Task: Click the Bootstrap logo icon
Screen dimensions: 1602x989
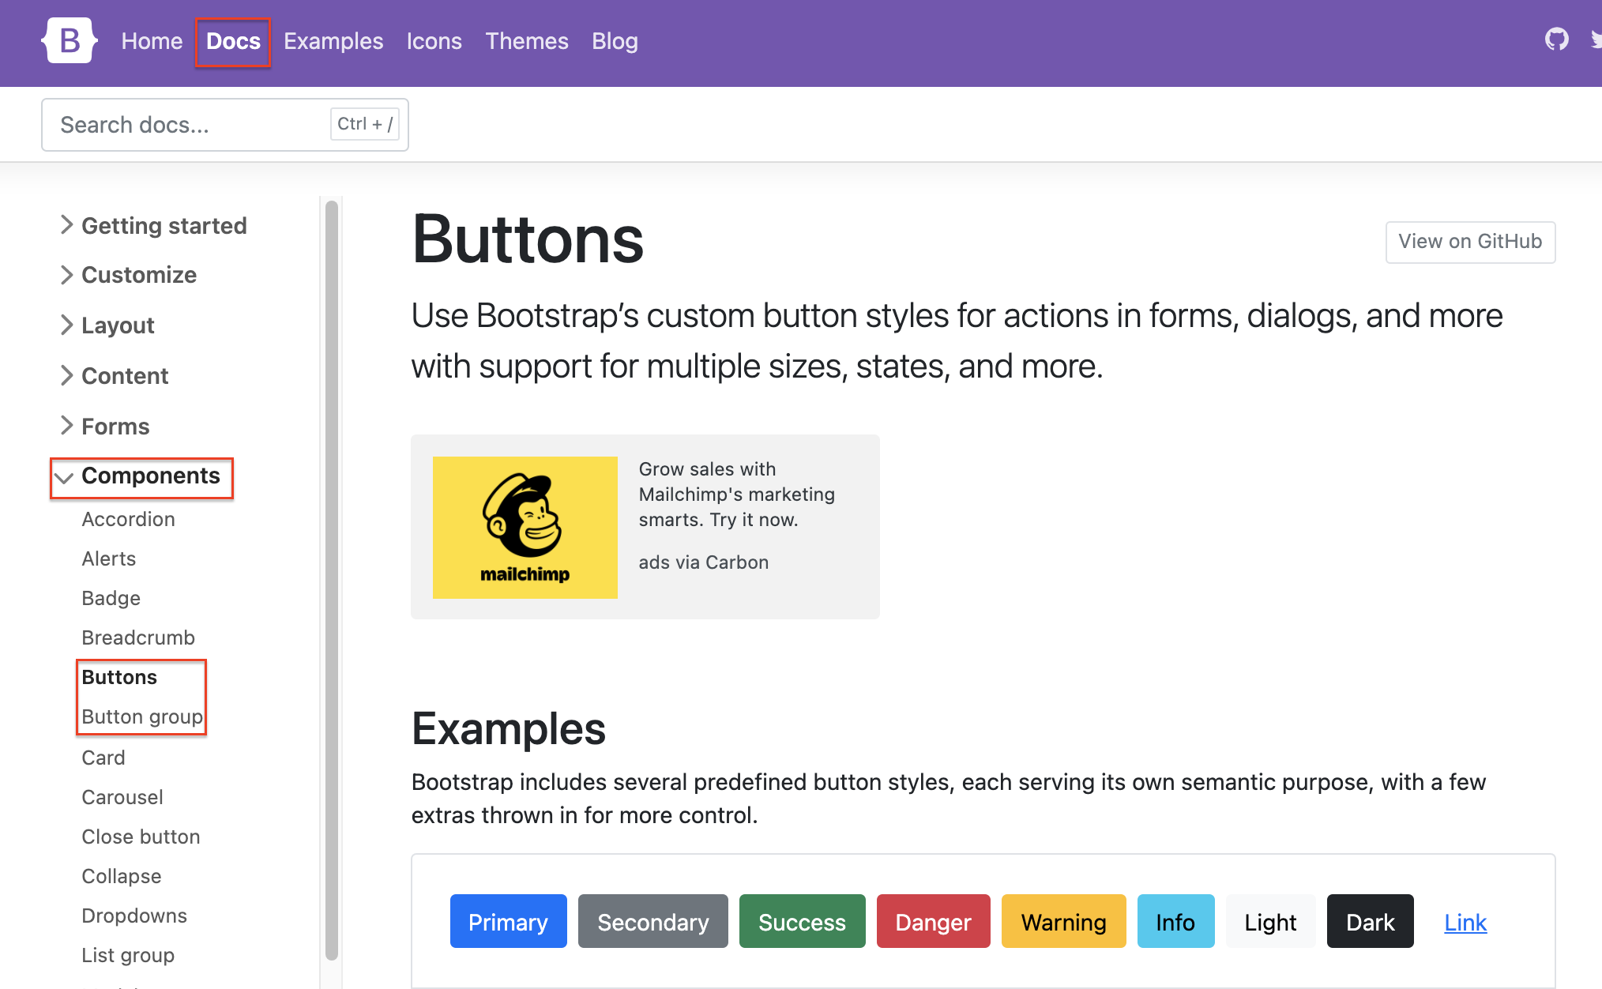Action: click(70, 40)
